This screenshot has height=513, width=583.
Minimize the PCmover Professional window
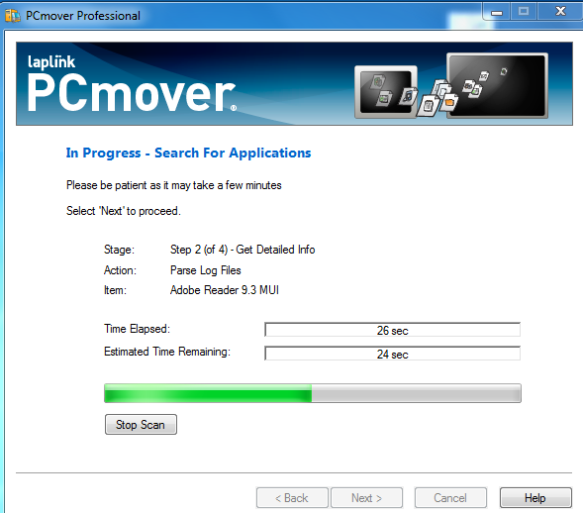click(496, 12)
